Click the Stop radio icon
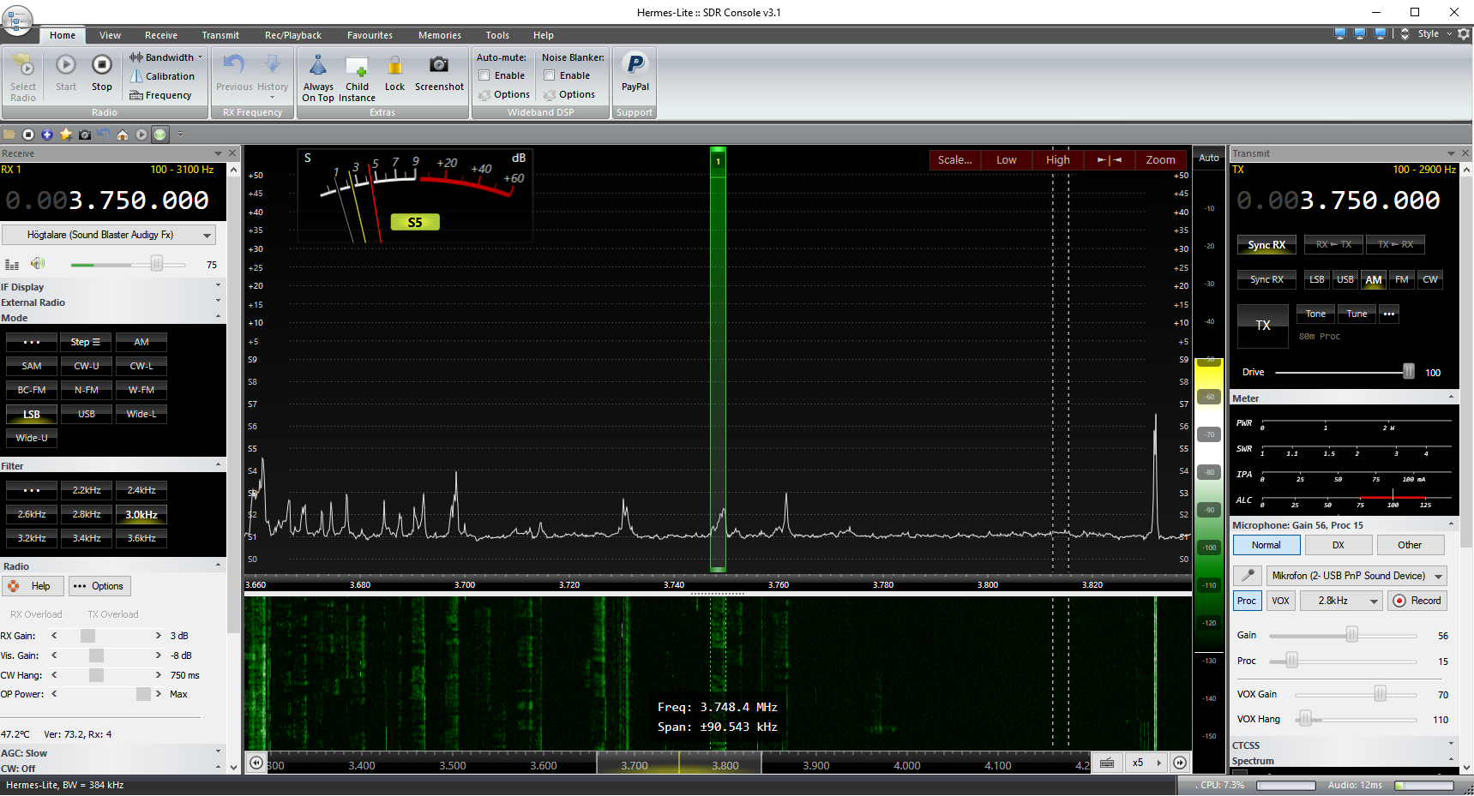The image size is (1474, 796). click(x=101, y=66)
